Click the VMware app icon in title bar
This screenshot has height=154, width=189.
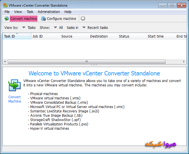tap(5, 5)
